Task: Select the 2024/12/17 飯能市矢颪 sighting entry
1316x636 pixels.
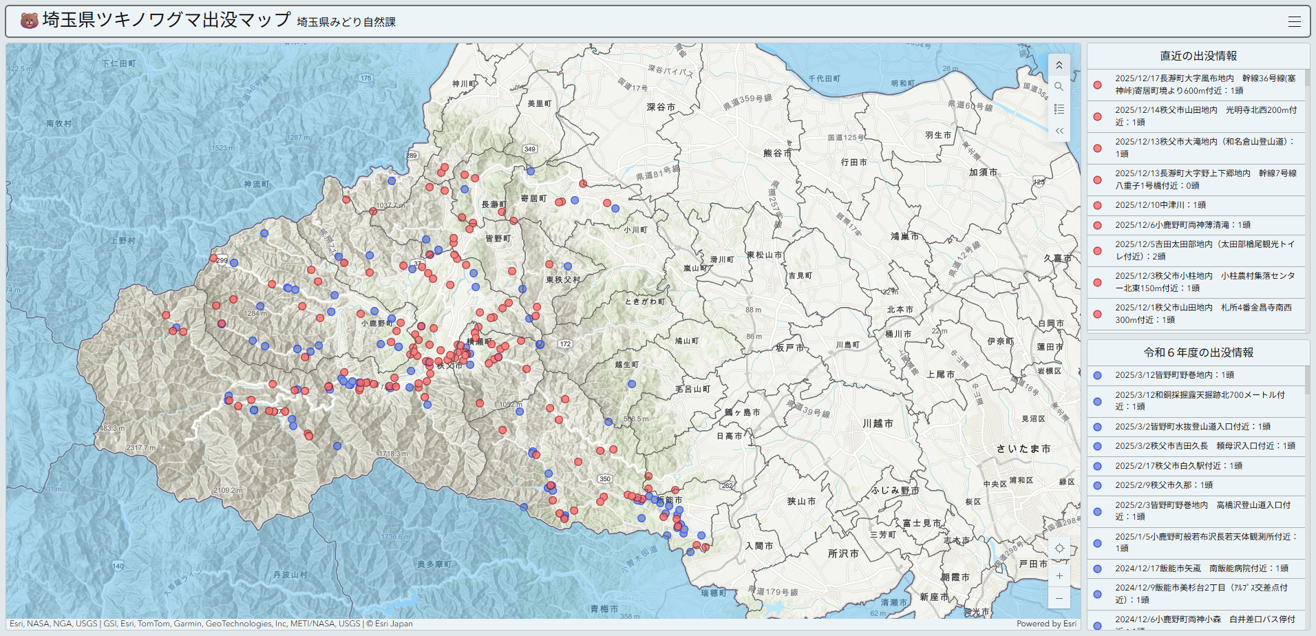Action: click(x=1201, y=569)
